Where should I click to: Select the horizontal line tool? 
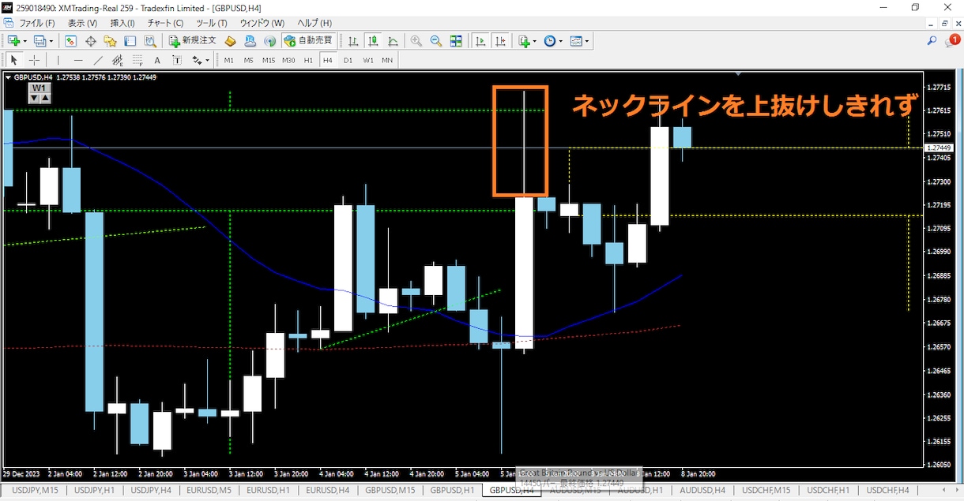point(78,60)
